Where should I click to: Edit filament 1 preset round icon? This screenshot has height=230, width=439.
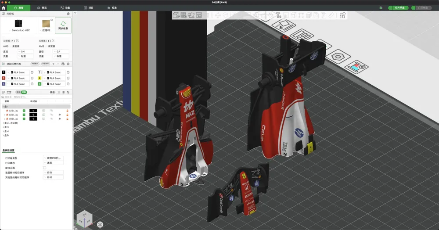32,72
